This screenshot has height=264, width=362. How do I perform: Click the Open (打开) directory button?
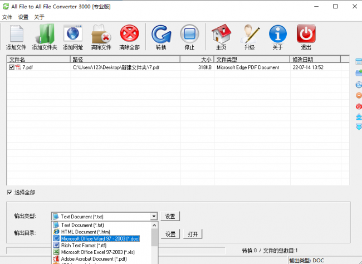[193, 234]
